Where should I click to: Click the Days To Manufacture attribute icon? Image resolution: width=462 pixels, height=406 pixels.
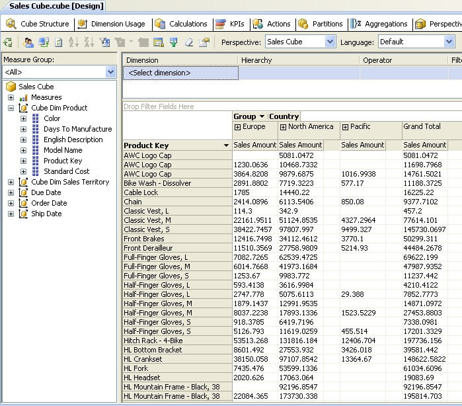(x=35, y=129)
